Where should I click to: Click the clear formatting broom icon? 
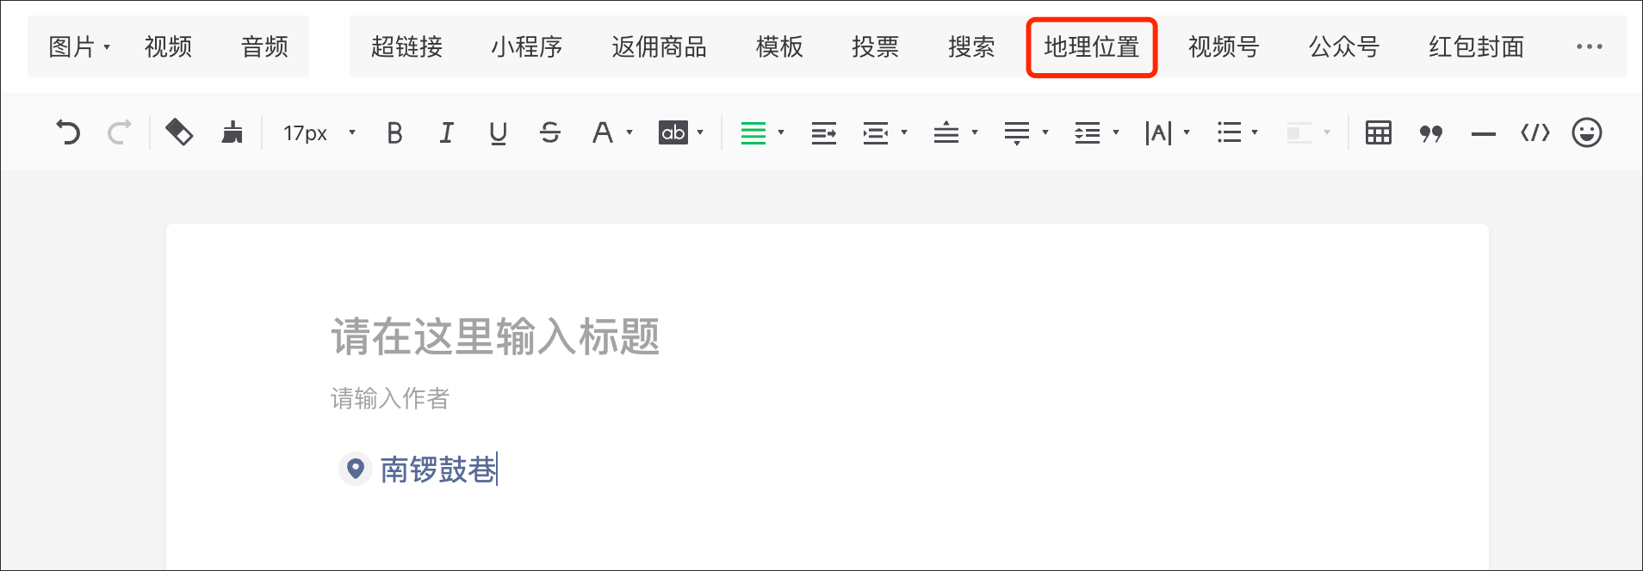pos(232,132)
